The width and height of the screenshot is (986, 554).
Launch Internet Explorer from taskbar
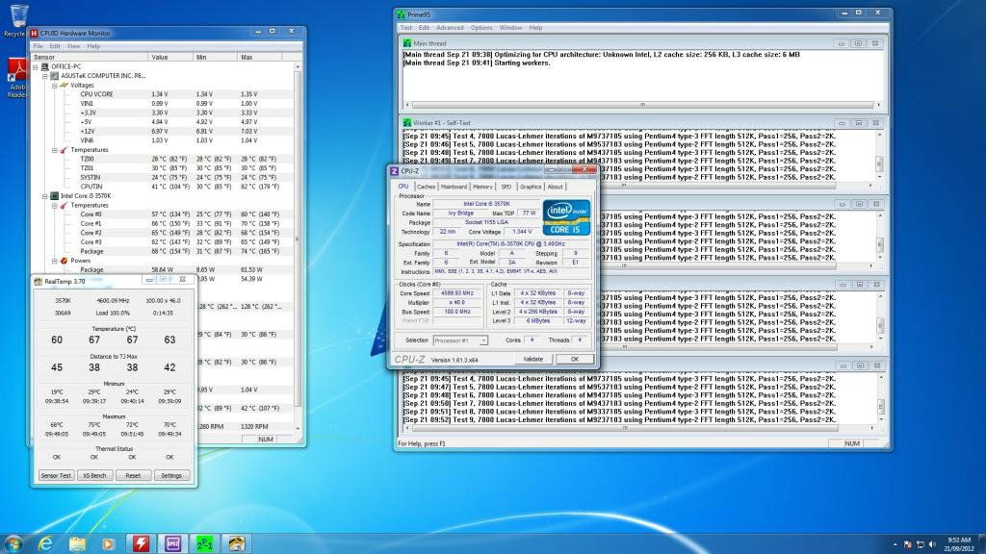click(x=45, y=543)
